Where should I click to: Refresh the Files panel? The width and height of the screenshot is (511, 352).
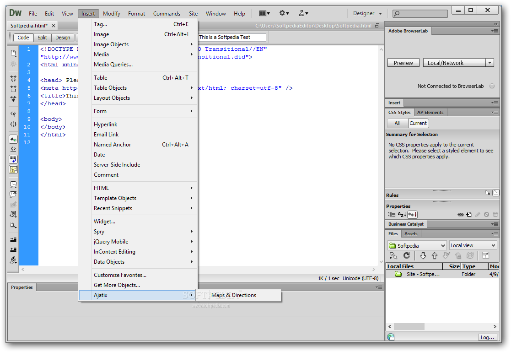click(x=407, y=255)
